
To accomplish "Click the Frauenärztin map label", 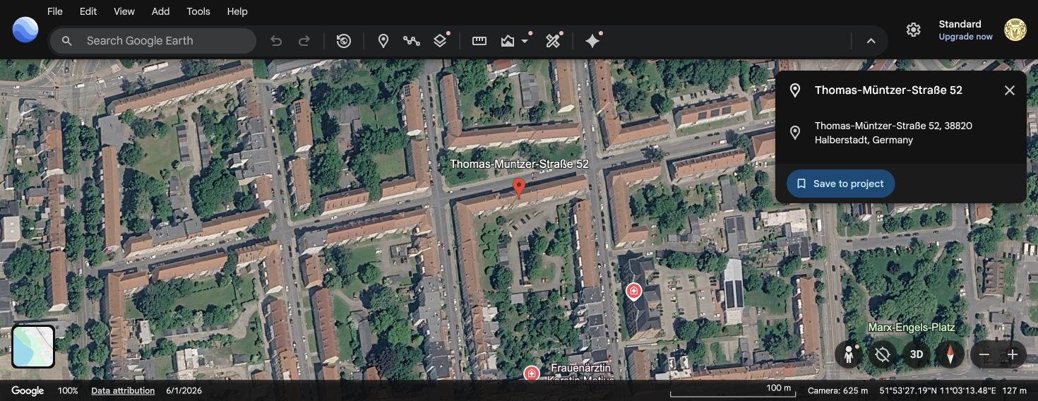I will click(x=581, y=373).
